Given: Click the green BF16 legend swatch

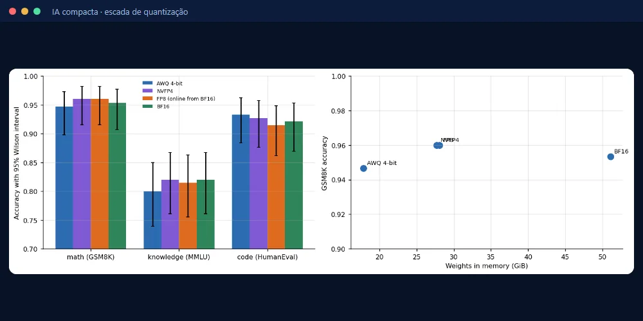Looking at the screenshot, I should (148, 107).
